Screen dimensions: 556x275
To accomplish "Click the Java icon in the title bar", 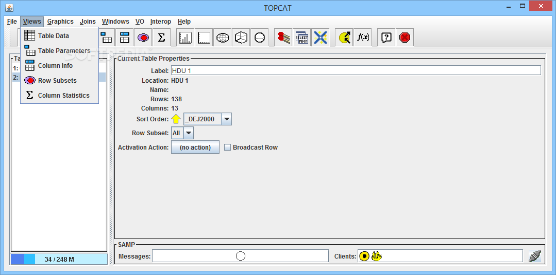I will (x=10, y=7).
